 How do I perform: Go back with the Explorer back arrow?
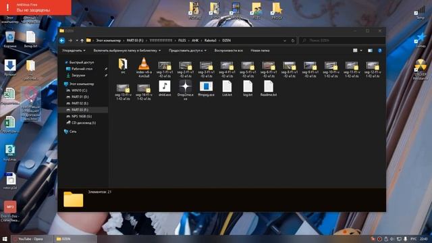[62, 40]
